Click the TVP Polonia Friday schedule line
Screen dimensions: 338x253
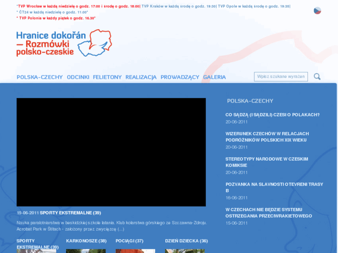(x=56, y=18)
